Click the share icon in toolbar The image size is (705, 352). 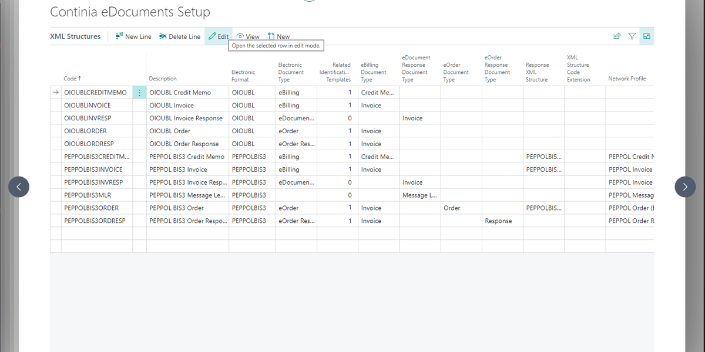(x=617, y=36)
